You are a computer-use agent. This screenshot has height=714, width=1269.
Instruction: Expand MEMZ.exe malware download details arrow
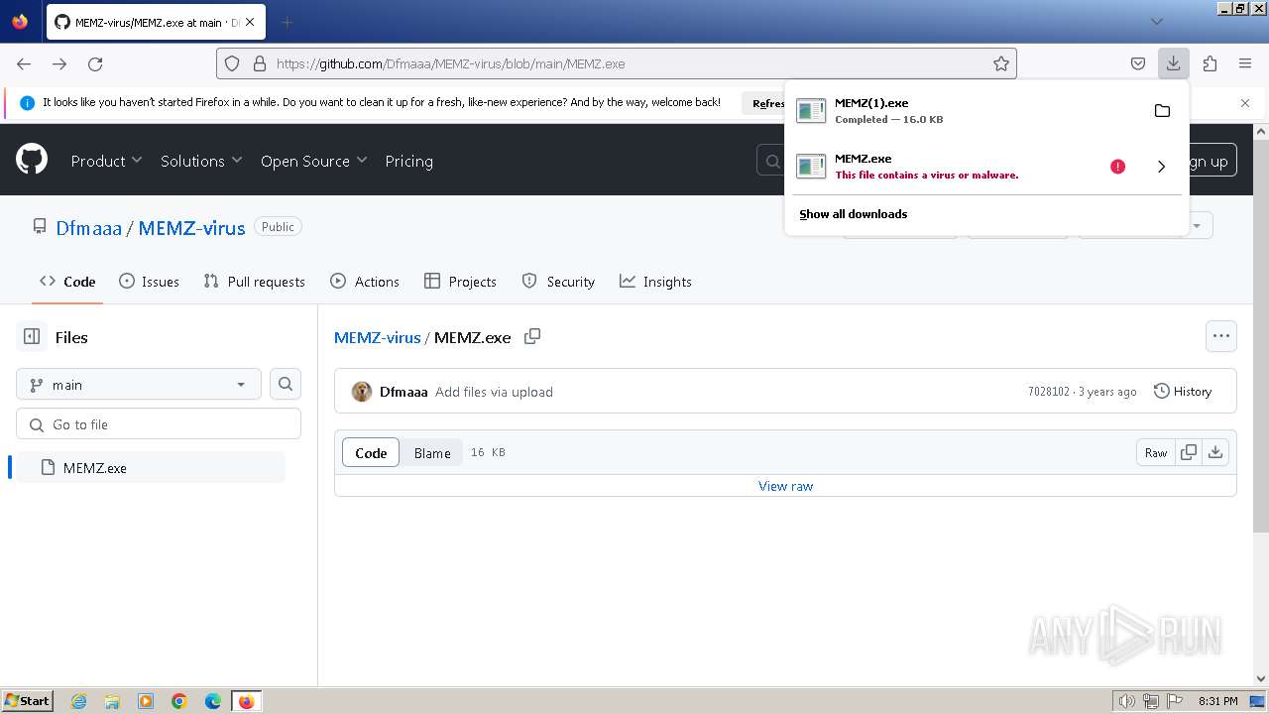[x=1161, y=167]
